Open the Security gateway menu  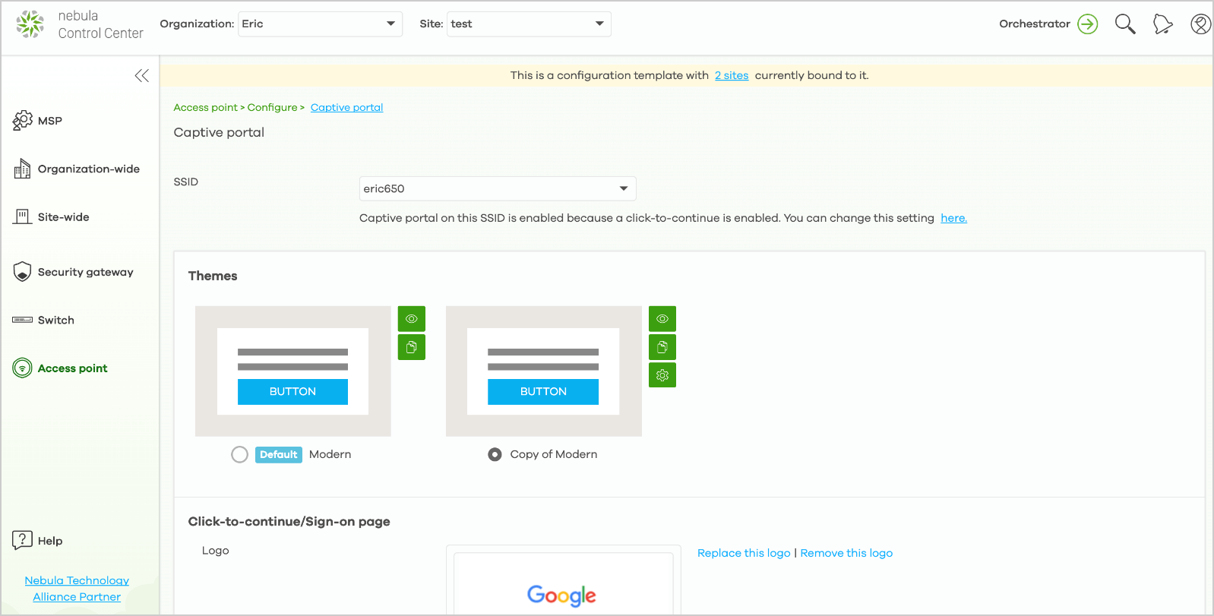pyautogui.click(x=86, y=272)
